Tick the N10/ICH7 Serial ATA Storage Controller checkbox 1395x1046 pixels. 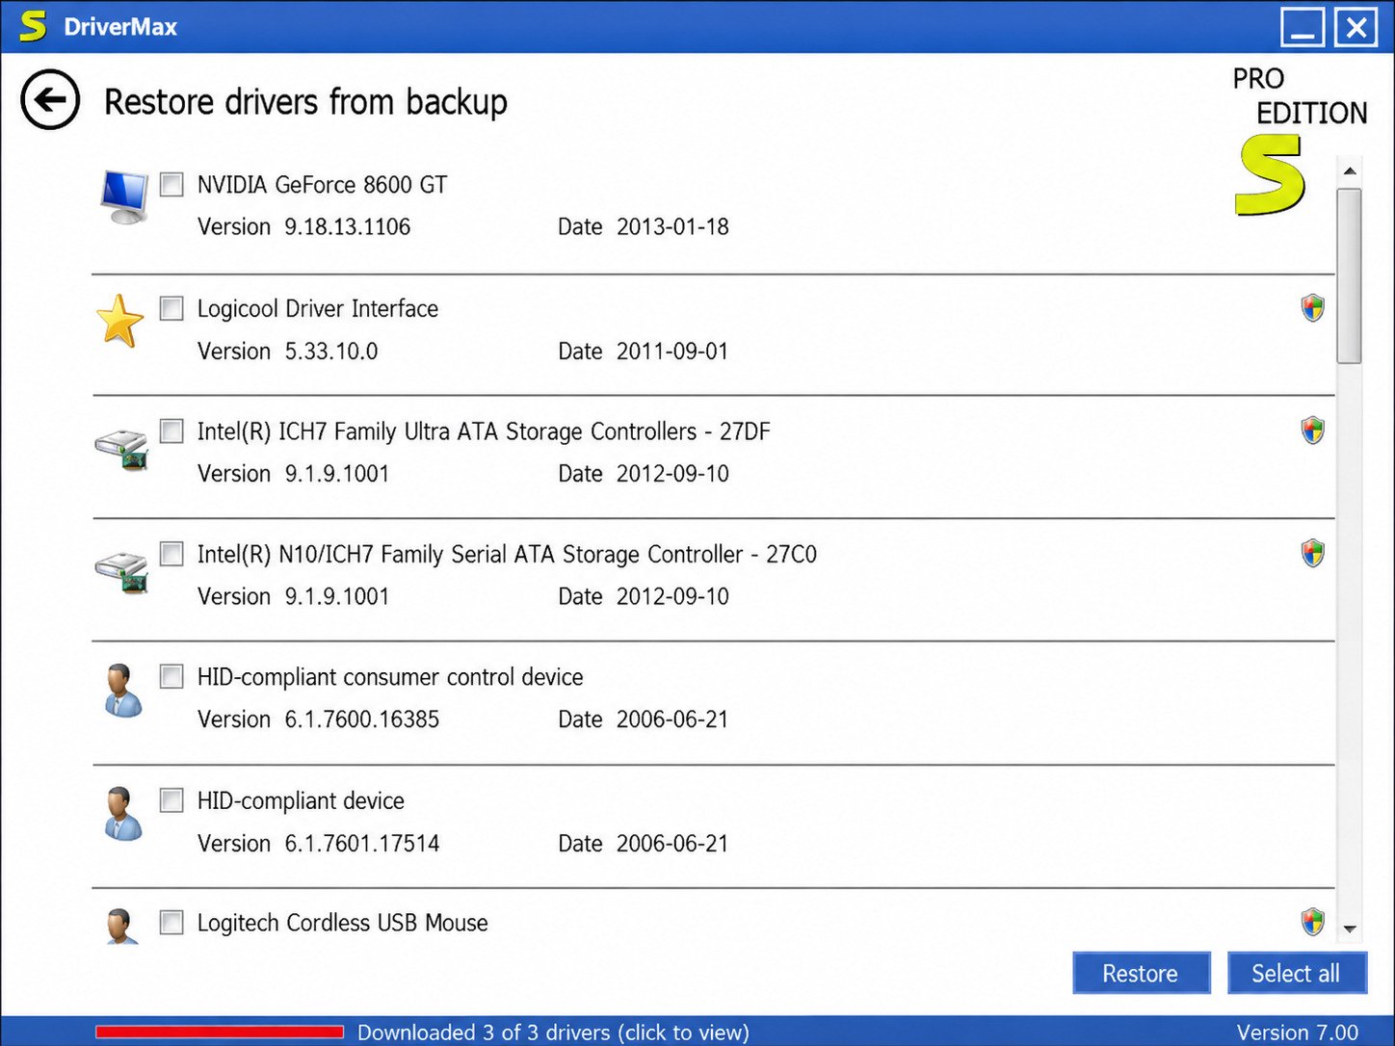click(x=171, y=554)
